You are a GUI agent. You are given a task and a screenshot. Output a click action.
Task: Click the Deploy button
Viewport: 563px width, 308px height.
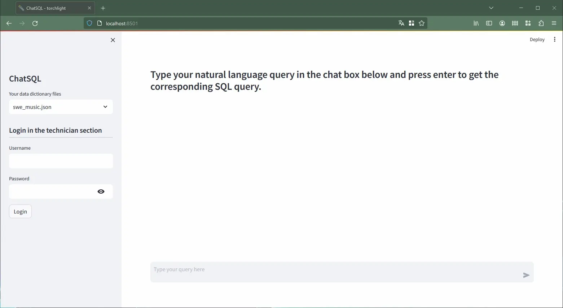tap(537, 40)
